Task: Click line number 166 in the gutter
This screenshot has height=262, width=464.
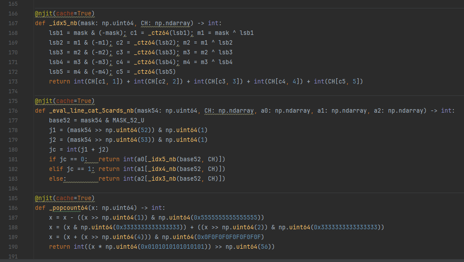Action: click(13, 14)
